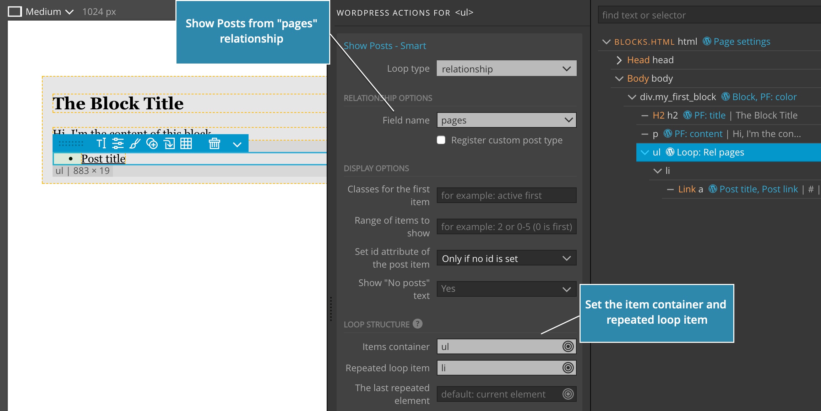Open the Field name pages dropdown
Image resolution: width=821 pixels, height=411 pixels.
coord(506,120)
